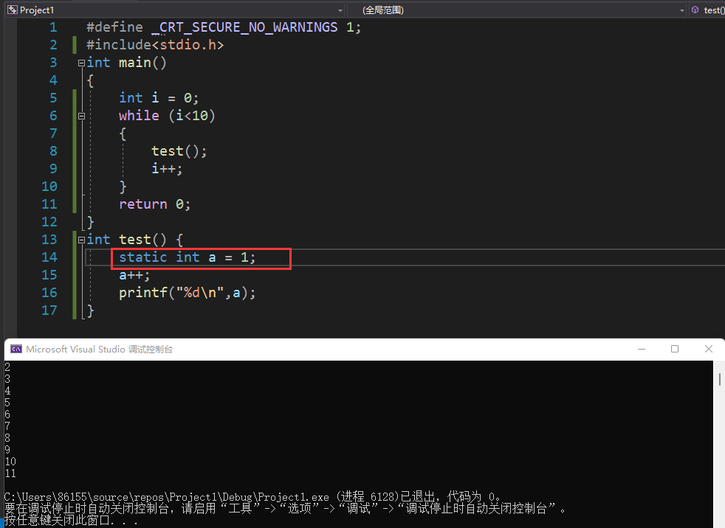Click the 'int test() {' declaration text
This screenshot has height=528, width=725.
(x=135, y=240)
